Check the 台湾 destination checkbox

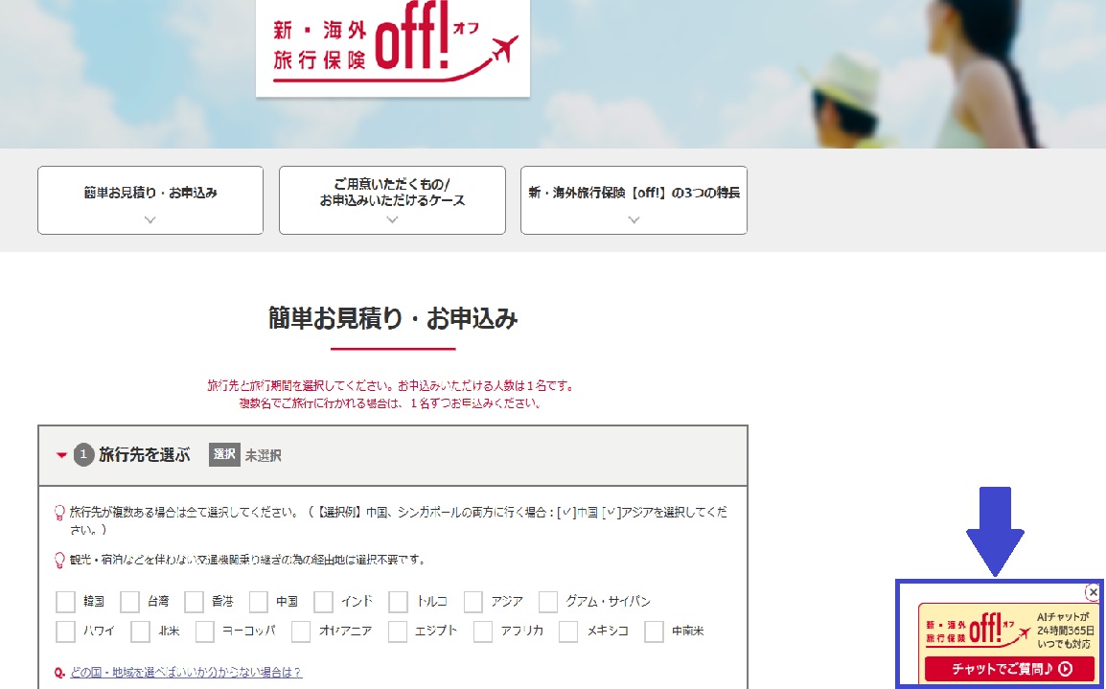point(130,602)
